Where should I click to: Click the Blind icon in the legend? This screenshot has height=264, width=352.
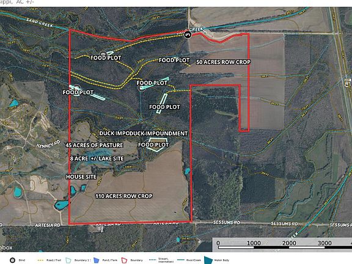pyautogui.click(x=13, y=260)
